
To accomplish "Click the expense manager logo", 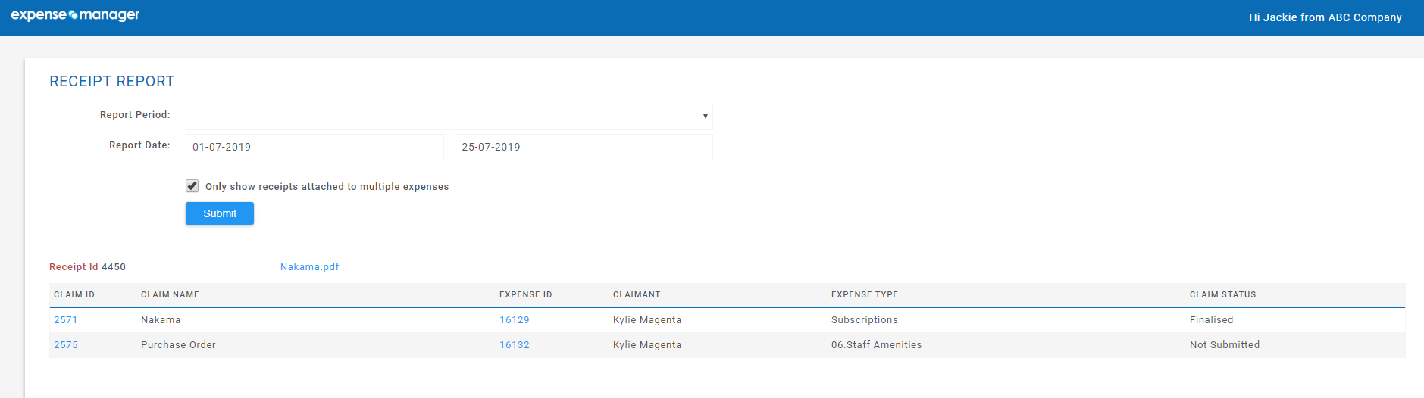I will (75, 15).
